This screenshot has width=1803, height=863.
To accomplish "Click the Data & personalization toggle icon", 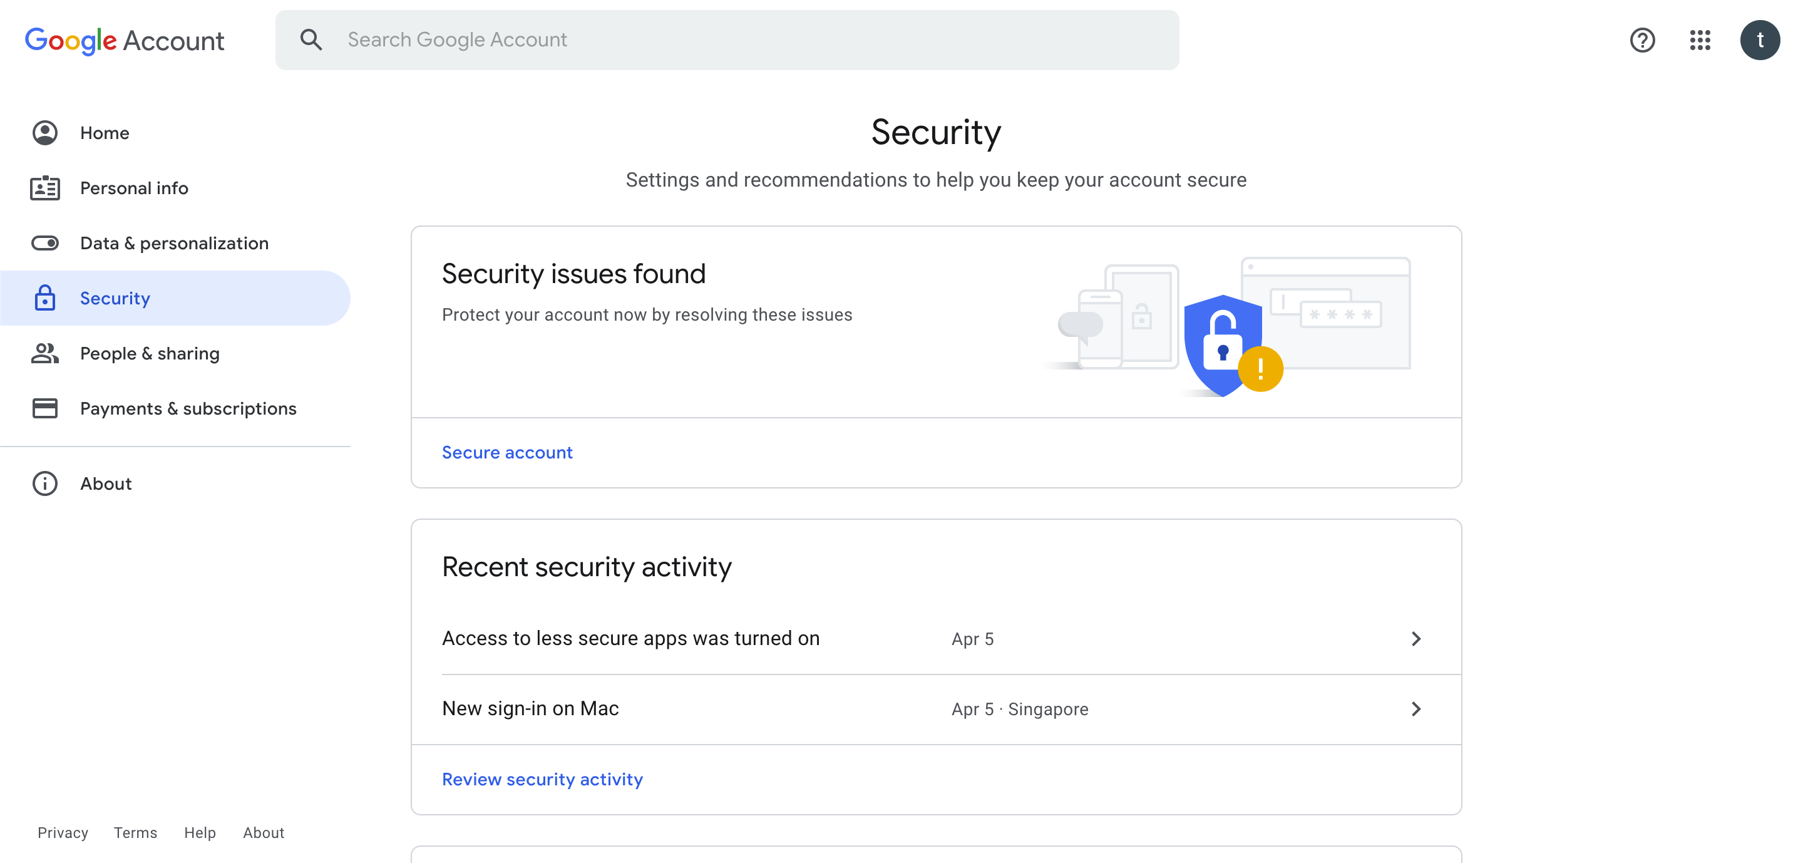I will pos(45,242).
